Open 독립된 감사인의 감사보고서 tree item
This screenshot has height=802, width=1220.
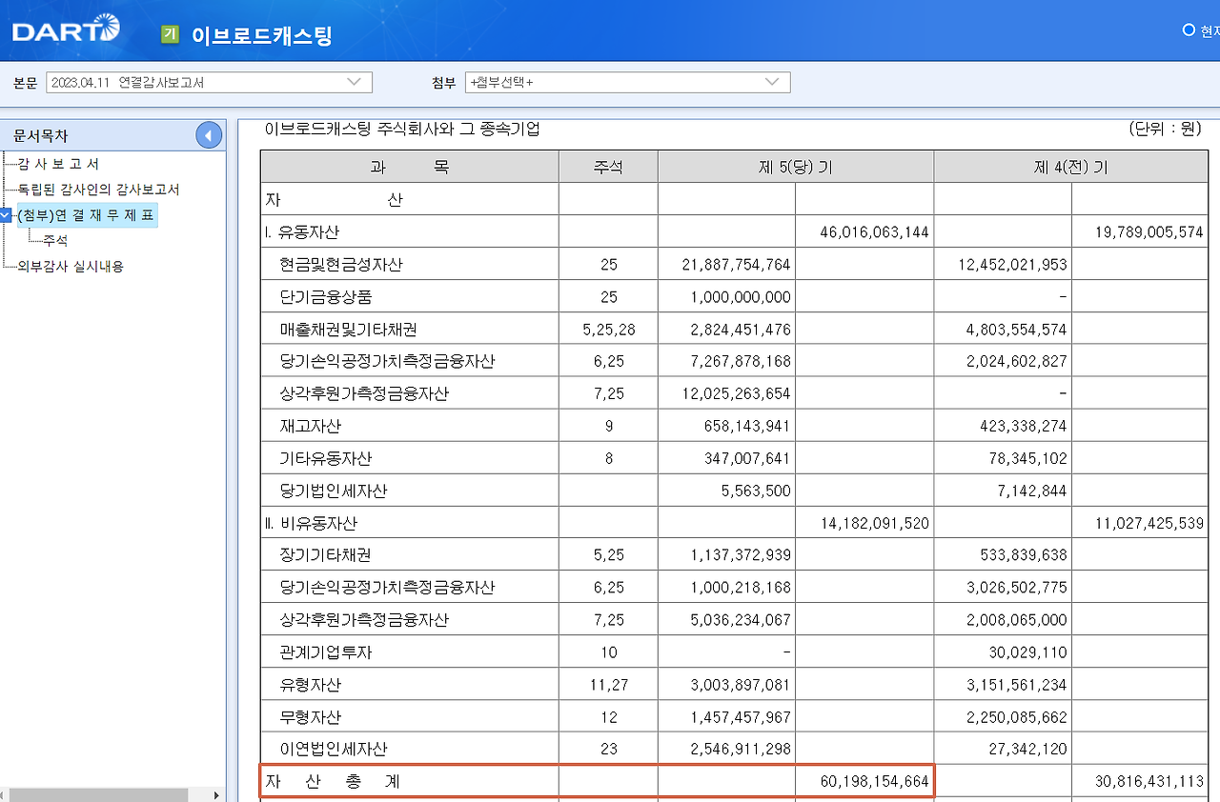click(x=99, y=190)
